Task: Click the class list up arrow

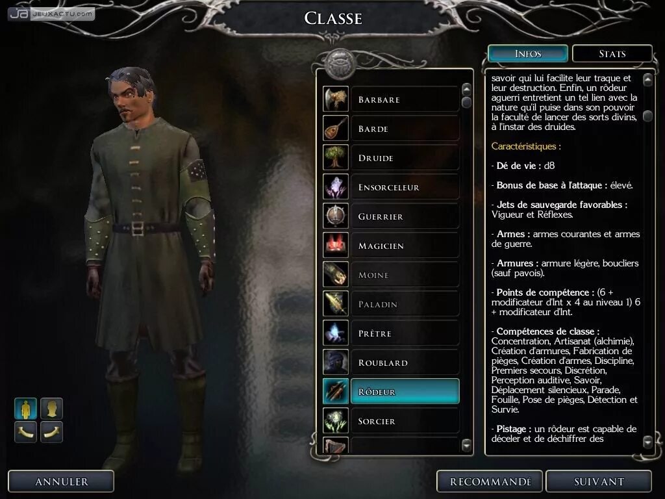Action: coord(466,89)
